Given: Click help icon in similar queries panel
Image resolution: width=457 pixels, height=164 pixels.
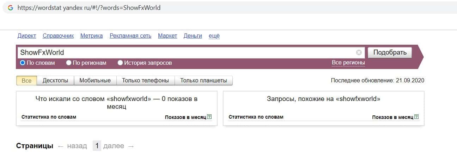Looking at the screenshot, I should tap(416, 117).
